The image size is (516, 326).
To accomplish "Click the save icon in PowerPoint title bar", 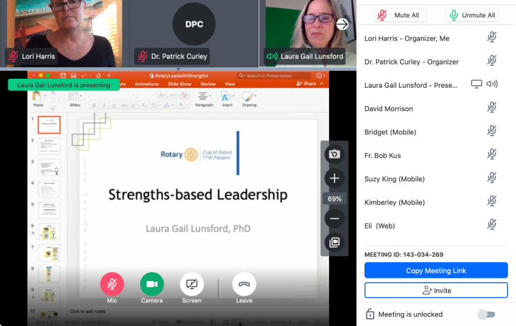I will [x=74, y=76].
